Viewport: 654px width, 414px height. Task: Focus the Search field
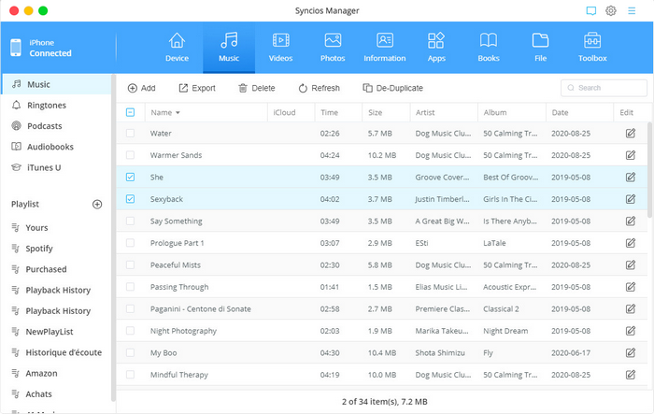(604, 88)
